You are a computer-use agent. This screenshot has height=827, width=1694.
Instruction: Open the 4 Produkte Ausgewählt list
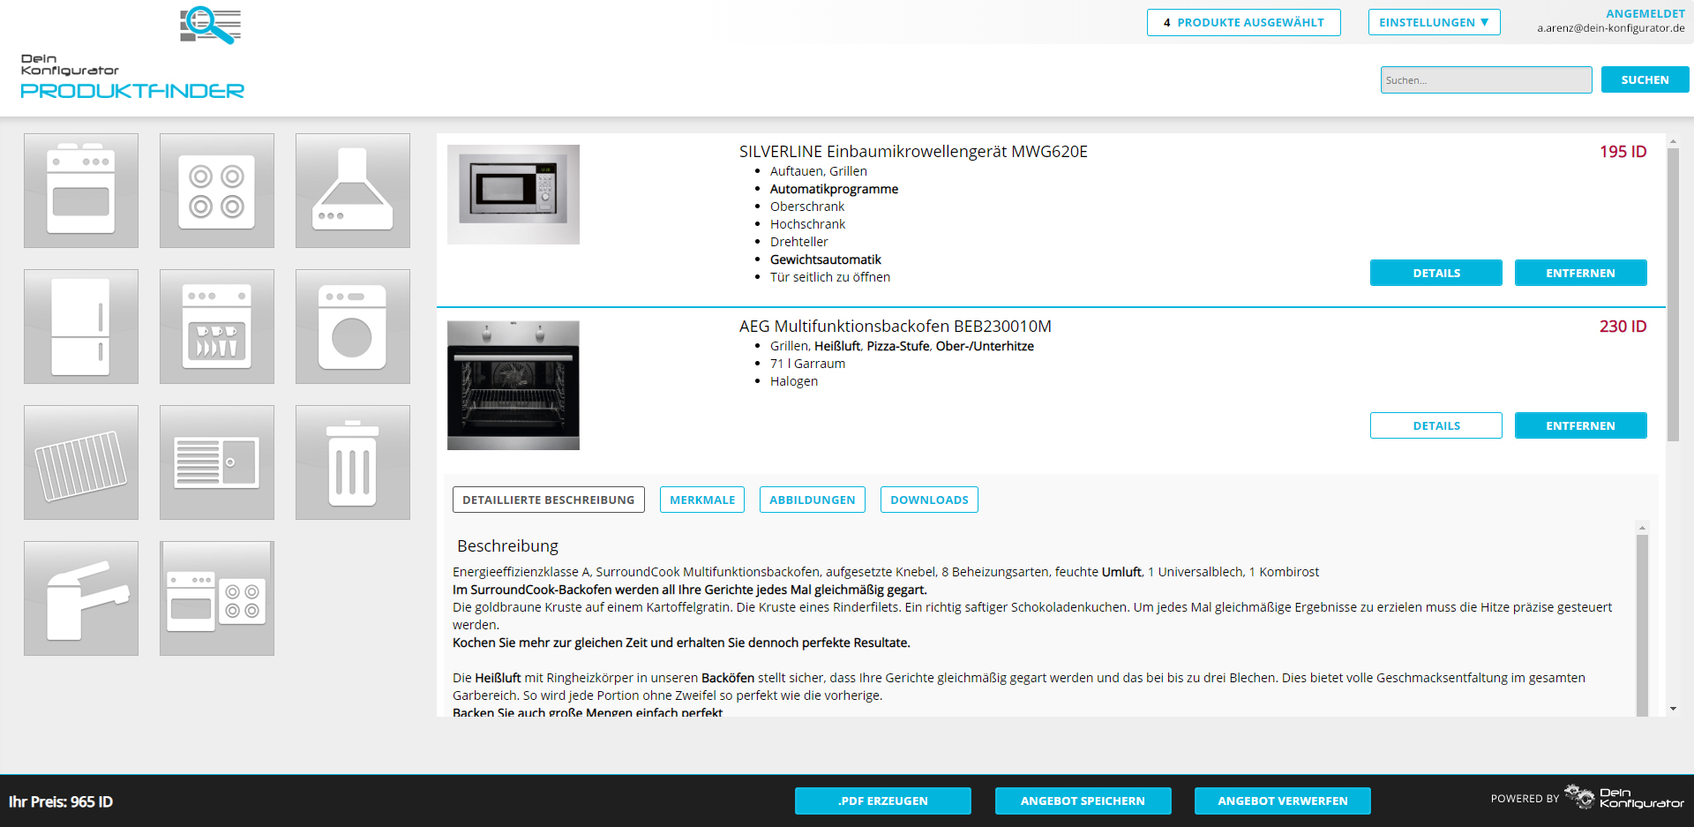click(1243, 23)
